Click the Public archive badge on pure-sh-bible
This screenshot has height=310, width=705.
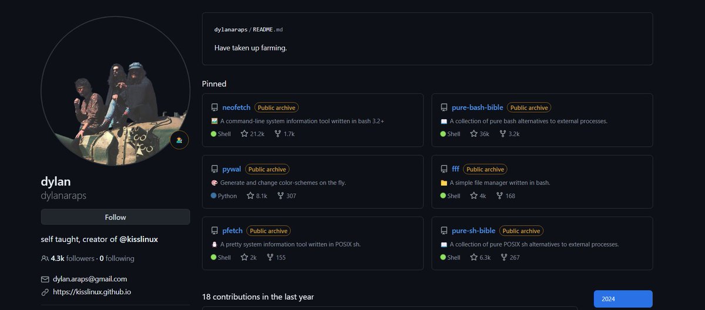522,231
